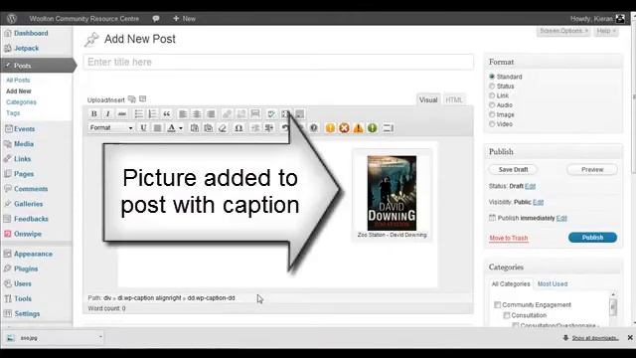This screenshot has height=358, width=636.
Task: Click the Save Draft button
Action: point(513,170)
